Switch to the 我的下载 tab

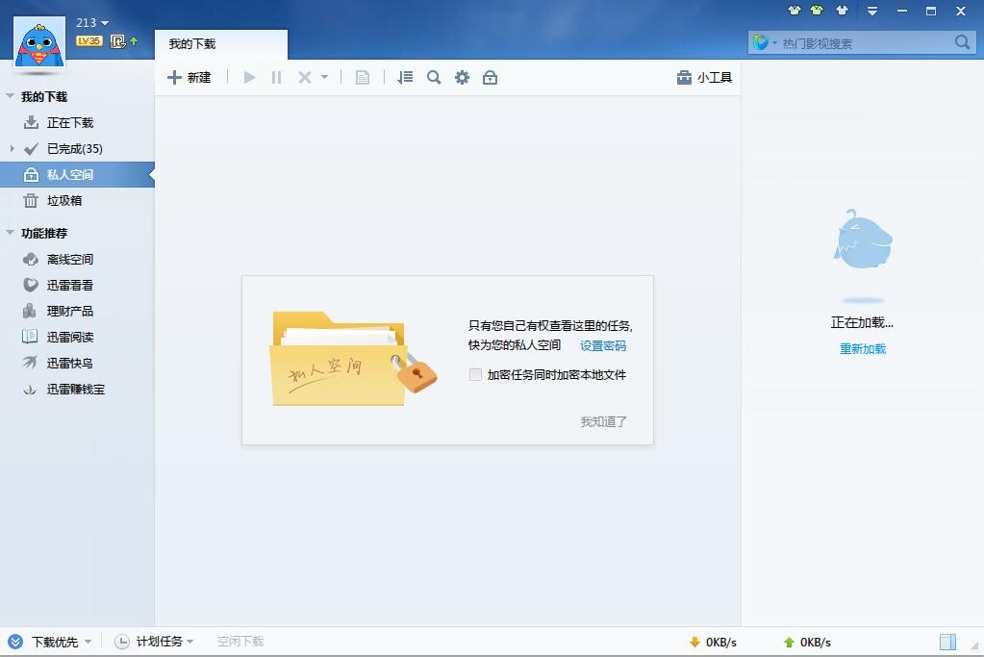tap(221, 44)
